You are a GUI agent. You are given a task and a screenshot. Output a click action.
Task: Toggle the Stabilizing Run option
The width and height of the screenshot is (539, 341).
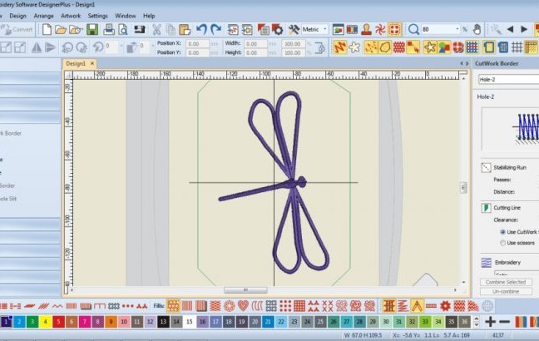486,167
